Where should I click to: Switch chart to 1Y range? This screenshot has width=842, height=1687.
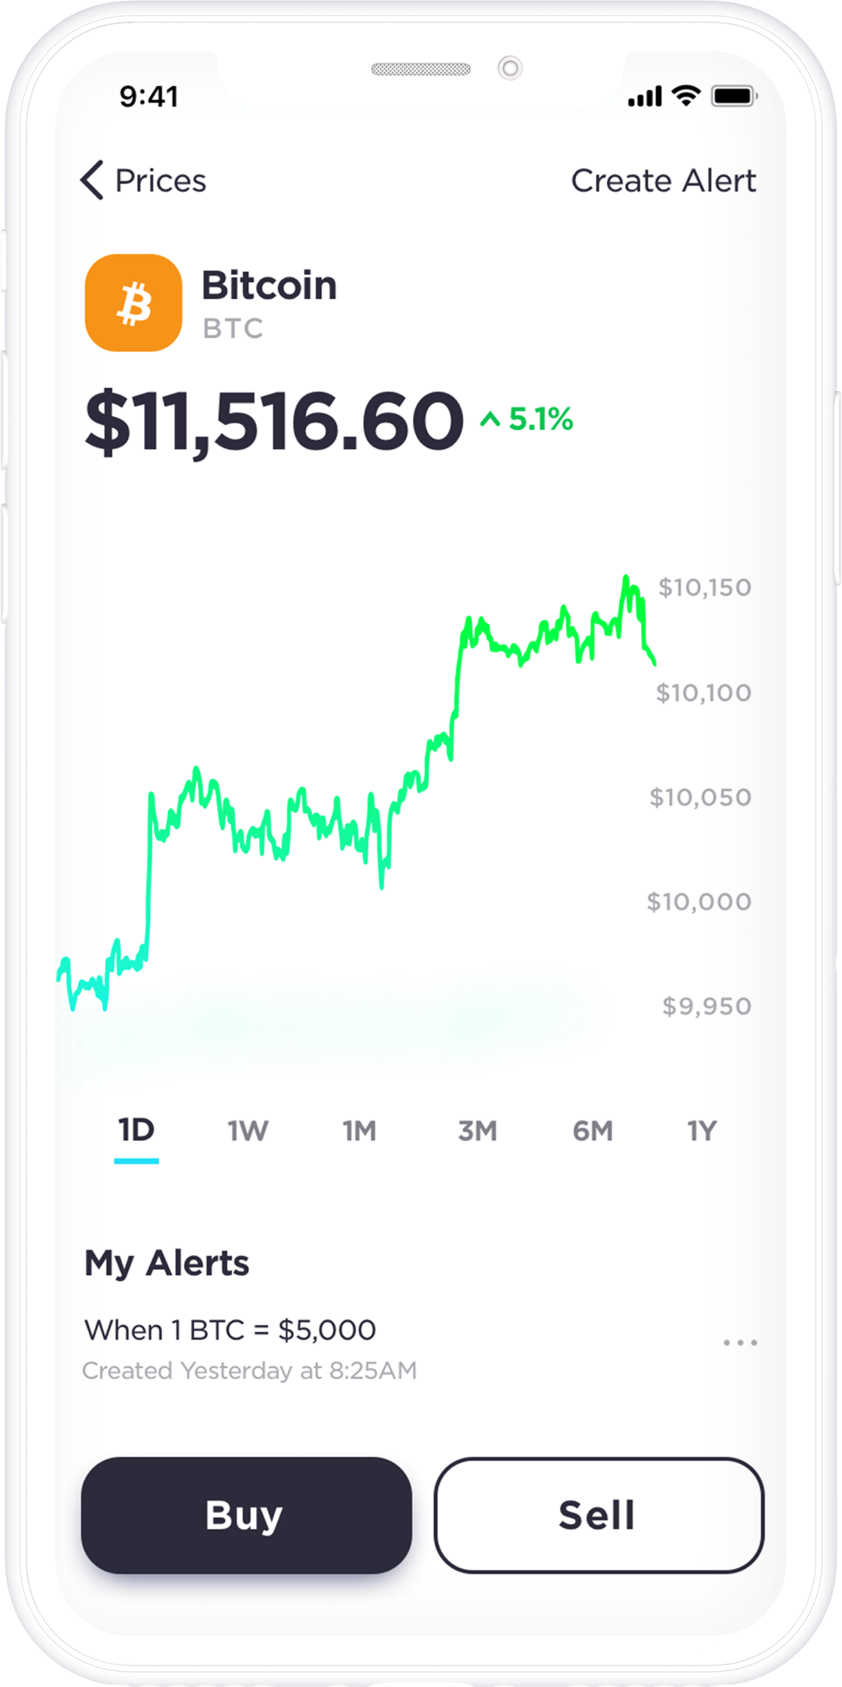click(x=702, y=1131)
